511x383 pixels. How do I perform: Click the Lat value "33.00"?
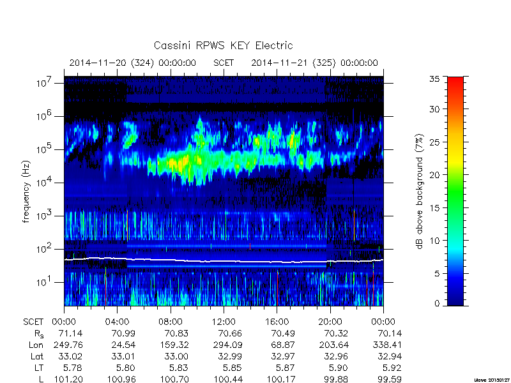click(x=176, y=357)
